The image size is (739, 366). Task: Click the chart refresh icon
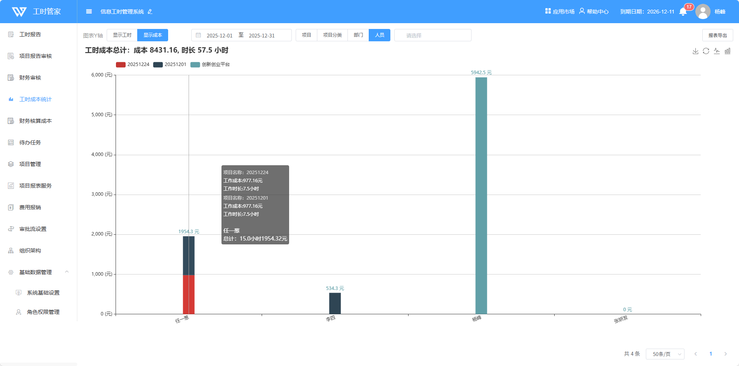(706, 51)
